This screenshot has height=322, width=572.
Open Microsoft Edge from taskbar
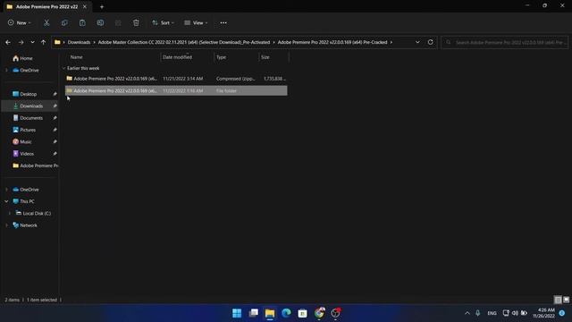(286, 313)
